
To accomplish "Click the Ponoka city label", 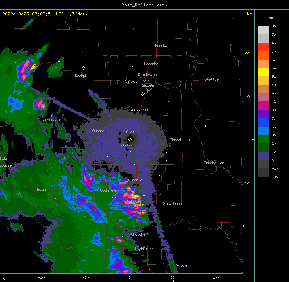I will pyautogui.click(x=161, y=46).
